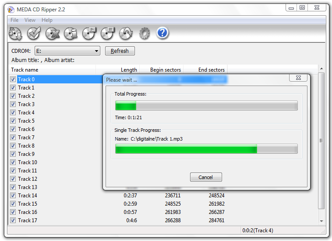The image size is (332, 241).
Task: Uncheck the Track 0 checkbox
Action: click(x=13, y=79)
